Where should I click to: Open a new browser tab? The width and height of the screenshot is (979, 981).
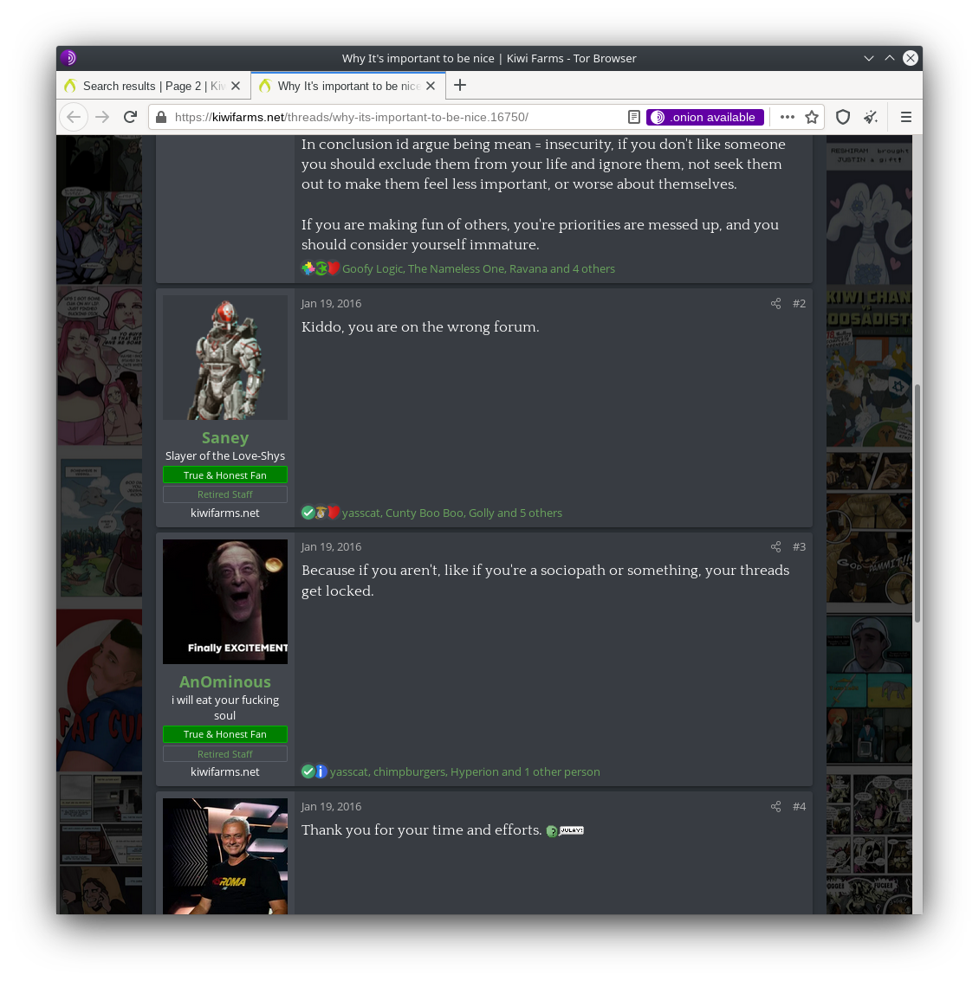tap(460, 85)
